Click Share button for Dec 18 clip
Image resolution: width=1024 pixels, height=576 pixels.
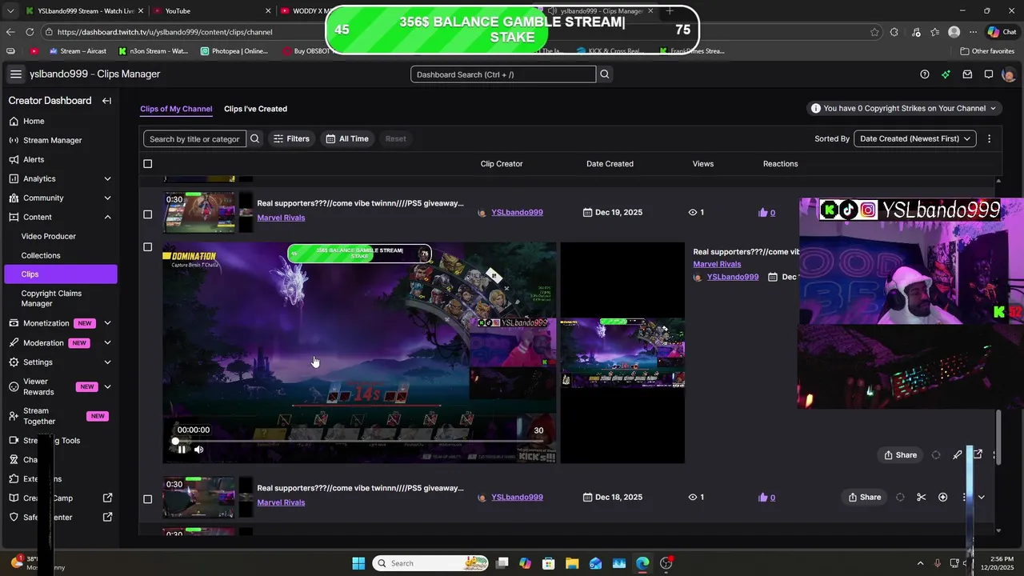865,497
